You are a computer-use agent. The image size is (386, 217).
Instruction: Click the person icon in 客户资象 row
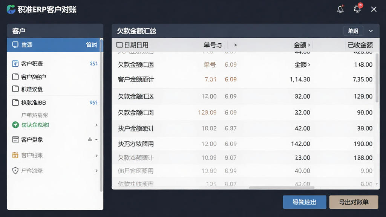pos(90,139)
